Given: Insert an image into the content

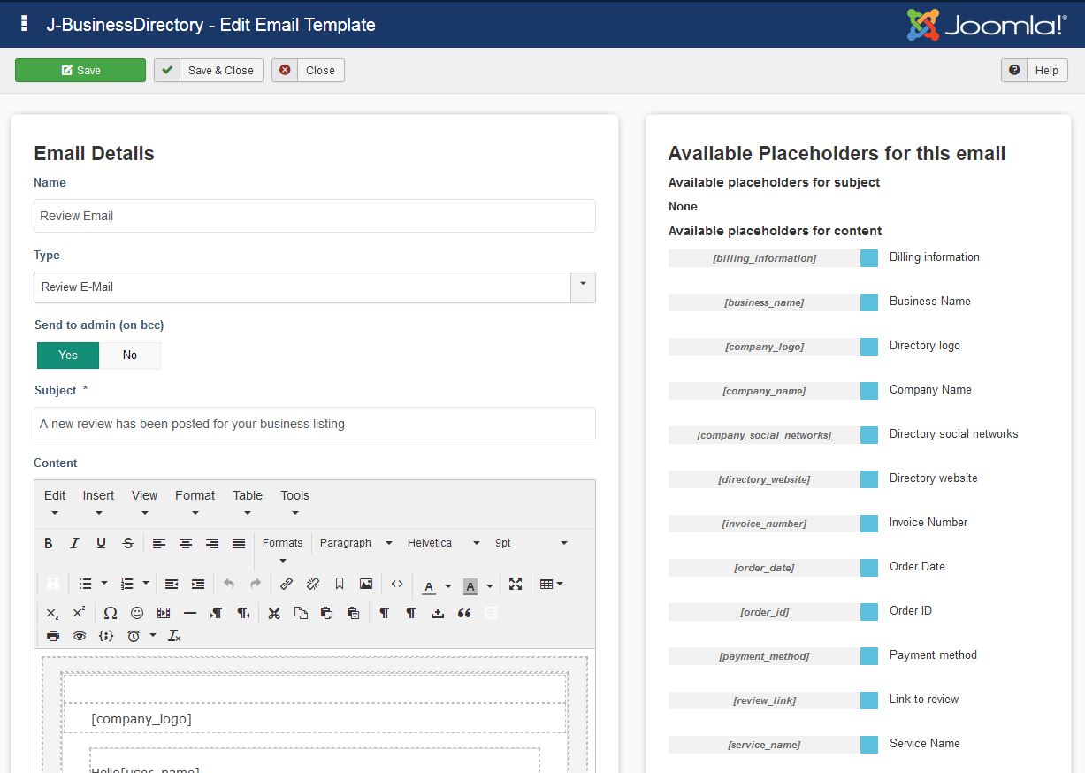Looking at the screenshot, I should pos(366,584).
